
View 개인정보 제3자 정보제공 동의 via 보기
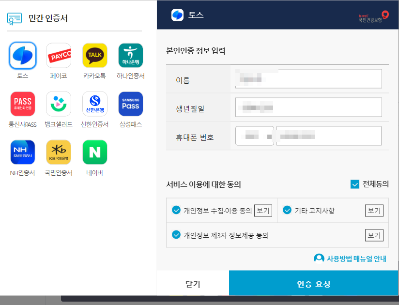coord(374,235)
